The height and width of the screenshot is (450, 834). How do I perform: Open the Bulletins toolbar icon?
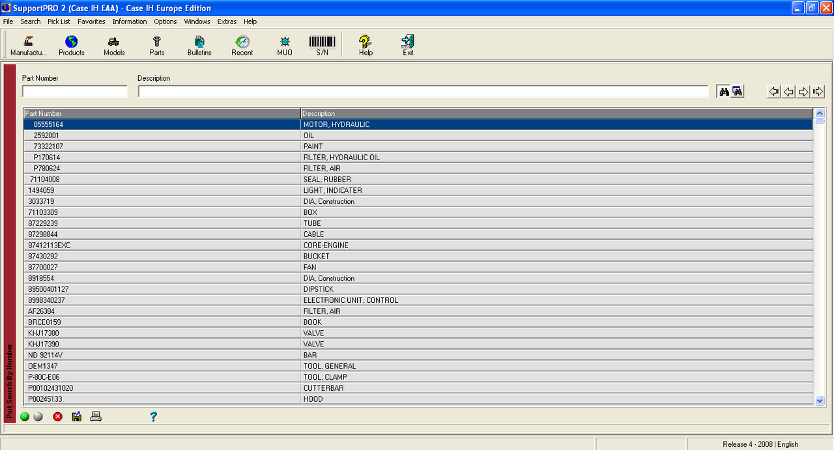(x=199, y=46)
